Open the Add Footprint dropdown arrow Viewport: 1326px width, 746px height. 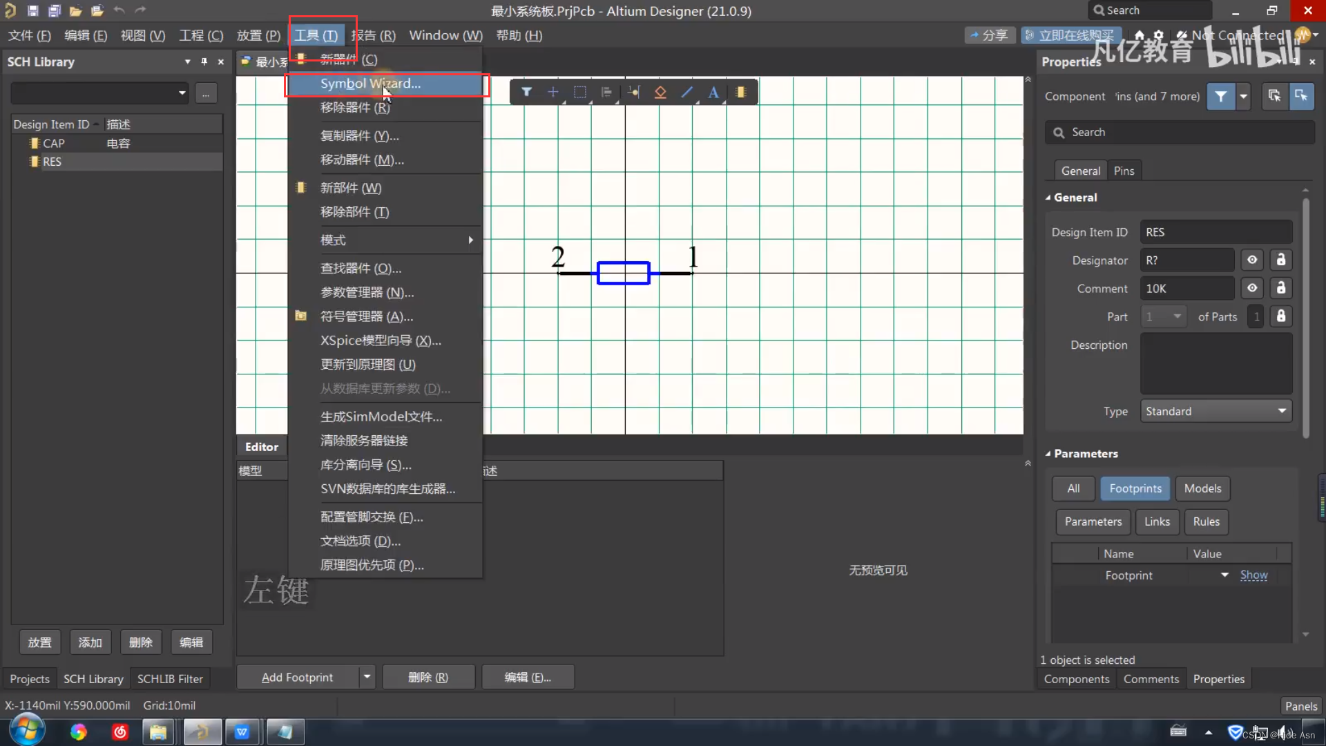pos(367,678)
